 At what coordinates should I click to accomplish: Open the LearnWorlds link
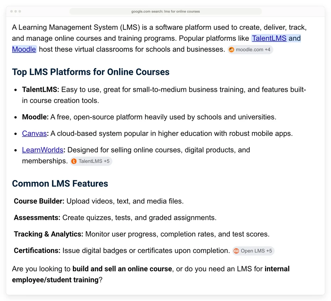[43, 150]
